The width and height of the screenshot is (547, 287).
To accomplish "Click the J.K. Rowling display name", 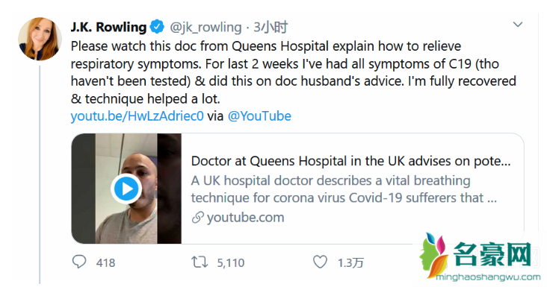I will click(x=108, y=27).
